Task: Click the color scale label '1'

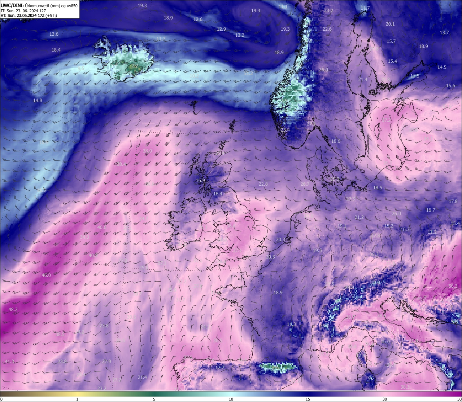Action: click(77, 399)
